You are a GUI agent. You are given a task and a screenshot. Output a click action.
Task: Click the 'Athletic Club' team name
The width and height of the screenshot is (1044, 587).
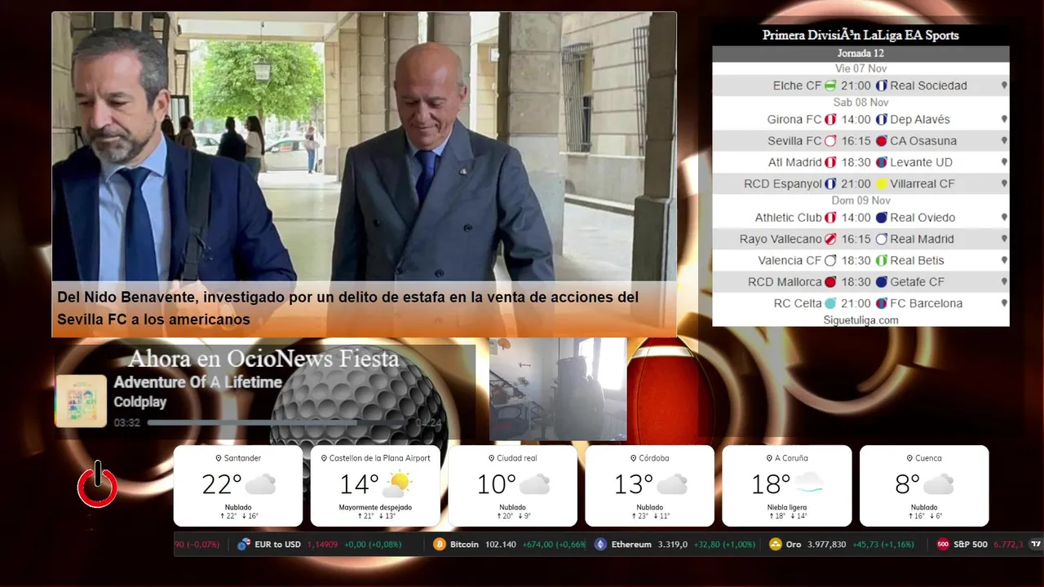coord(788,218)
